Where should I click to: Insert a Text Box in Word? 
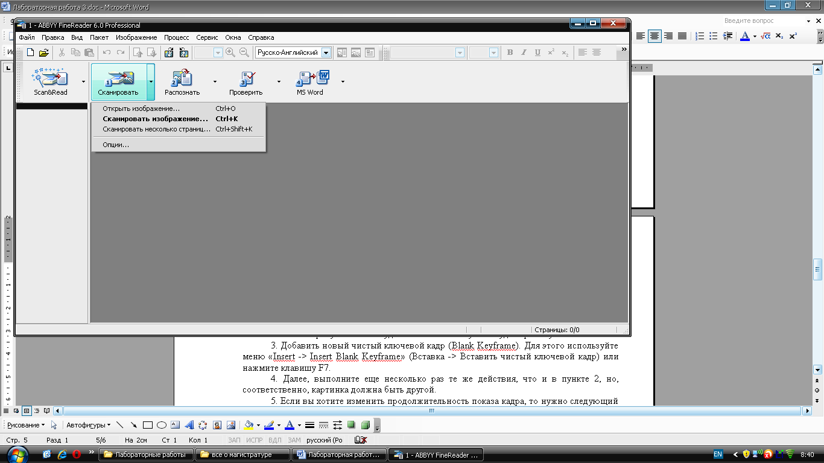[x=175, y=425]
